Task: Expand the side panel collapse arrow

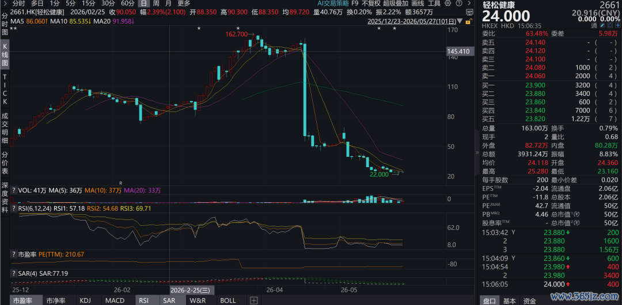Action: pyautogui.click(x=477, y=152)
